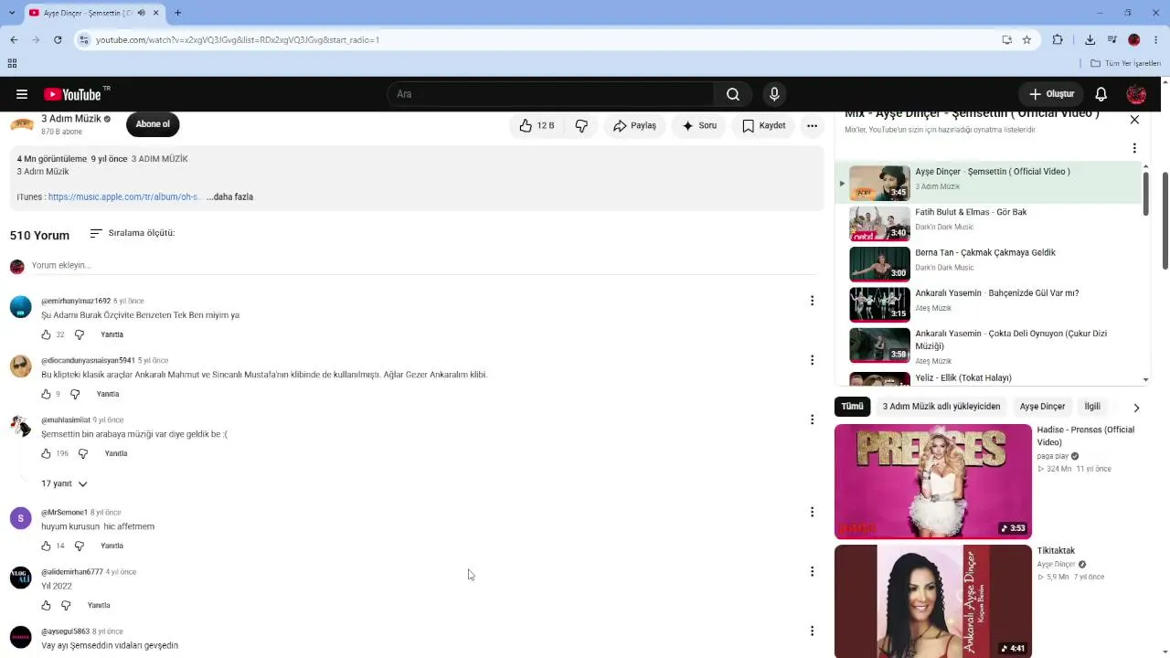Screen dimensions: 1170x658
Task: Open the Mix playlist three-dot menu
Action: click(1134, 148)
